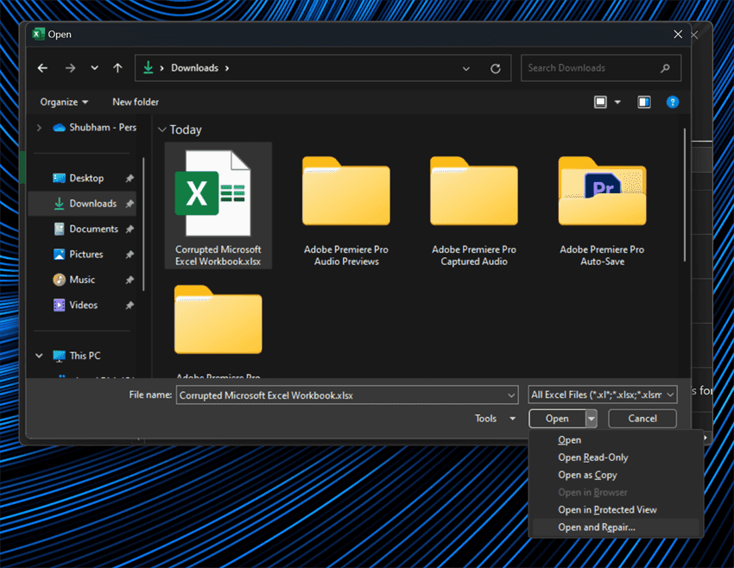Click the pin icon next to Music

[130, 280]
